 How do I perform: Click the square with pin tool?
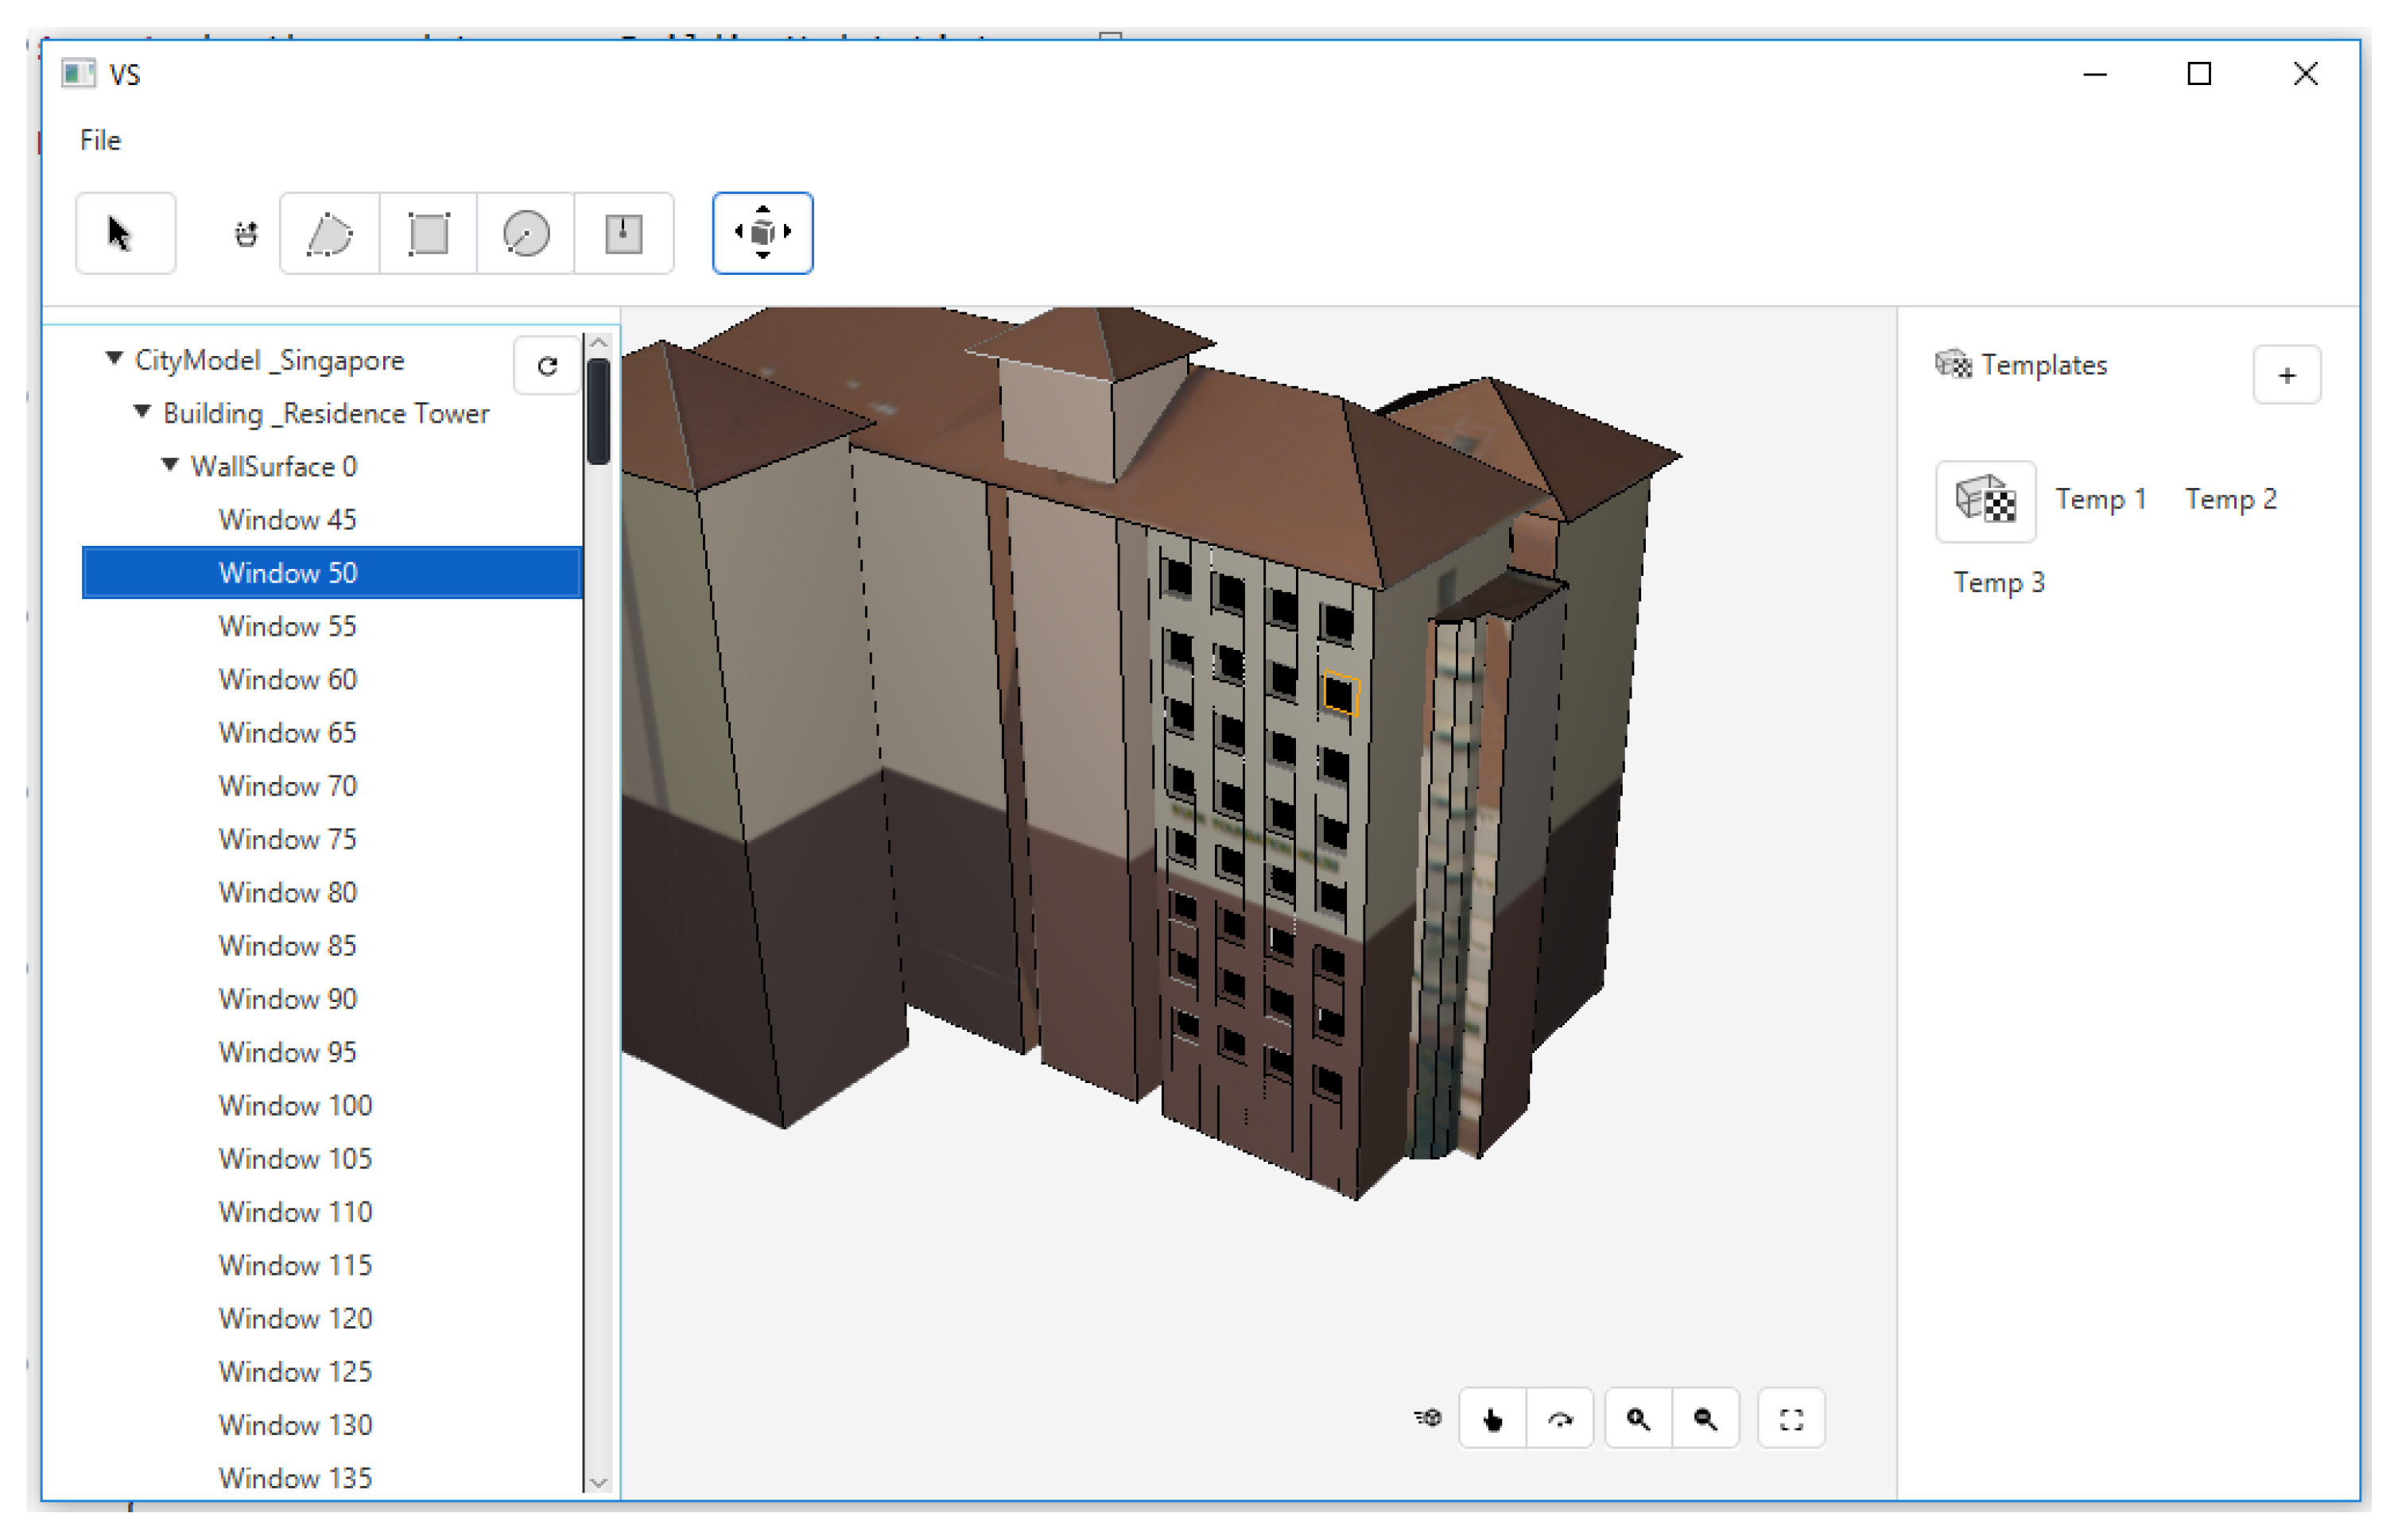(x=623, y=233)
